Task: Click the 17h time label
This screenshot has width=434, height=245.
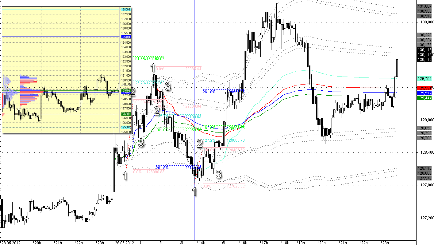Action: point(265,243)
